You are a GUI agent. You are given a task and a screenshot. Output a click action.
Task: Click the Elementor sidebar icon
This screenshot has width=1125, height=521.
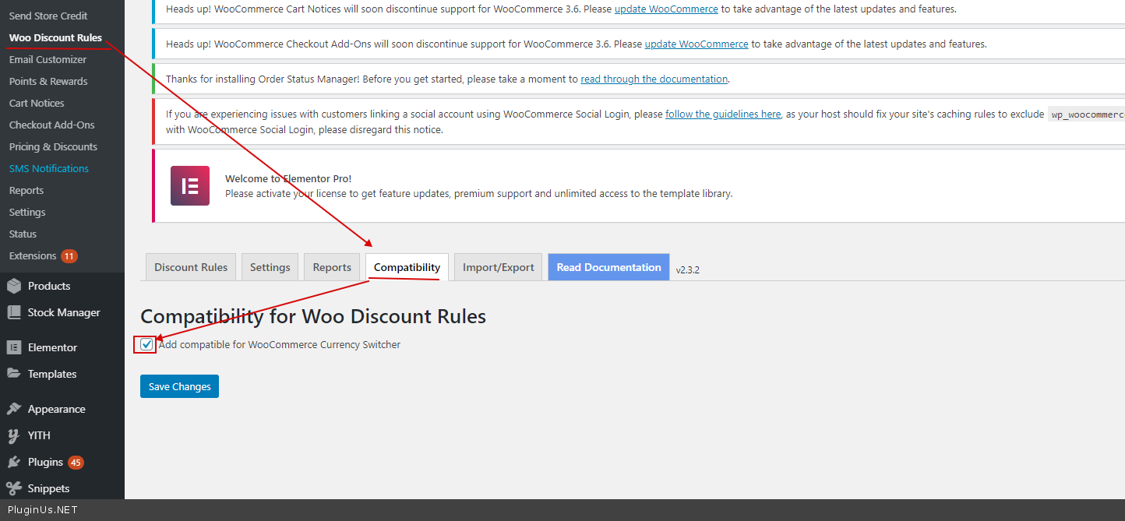click(x=14, y=347)
